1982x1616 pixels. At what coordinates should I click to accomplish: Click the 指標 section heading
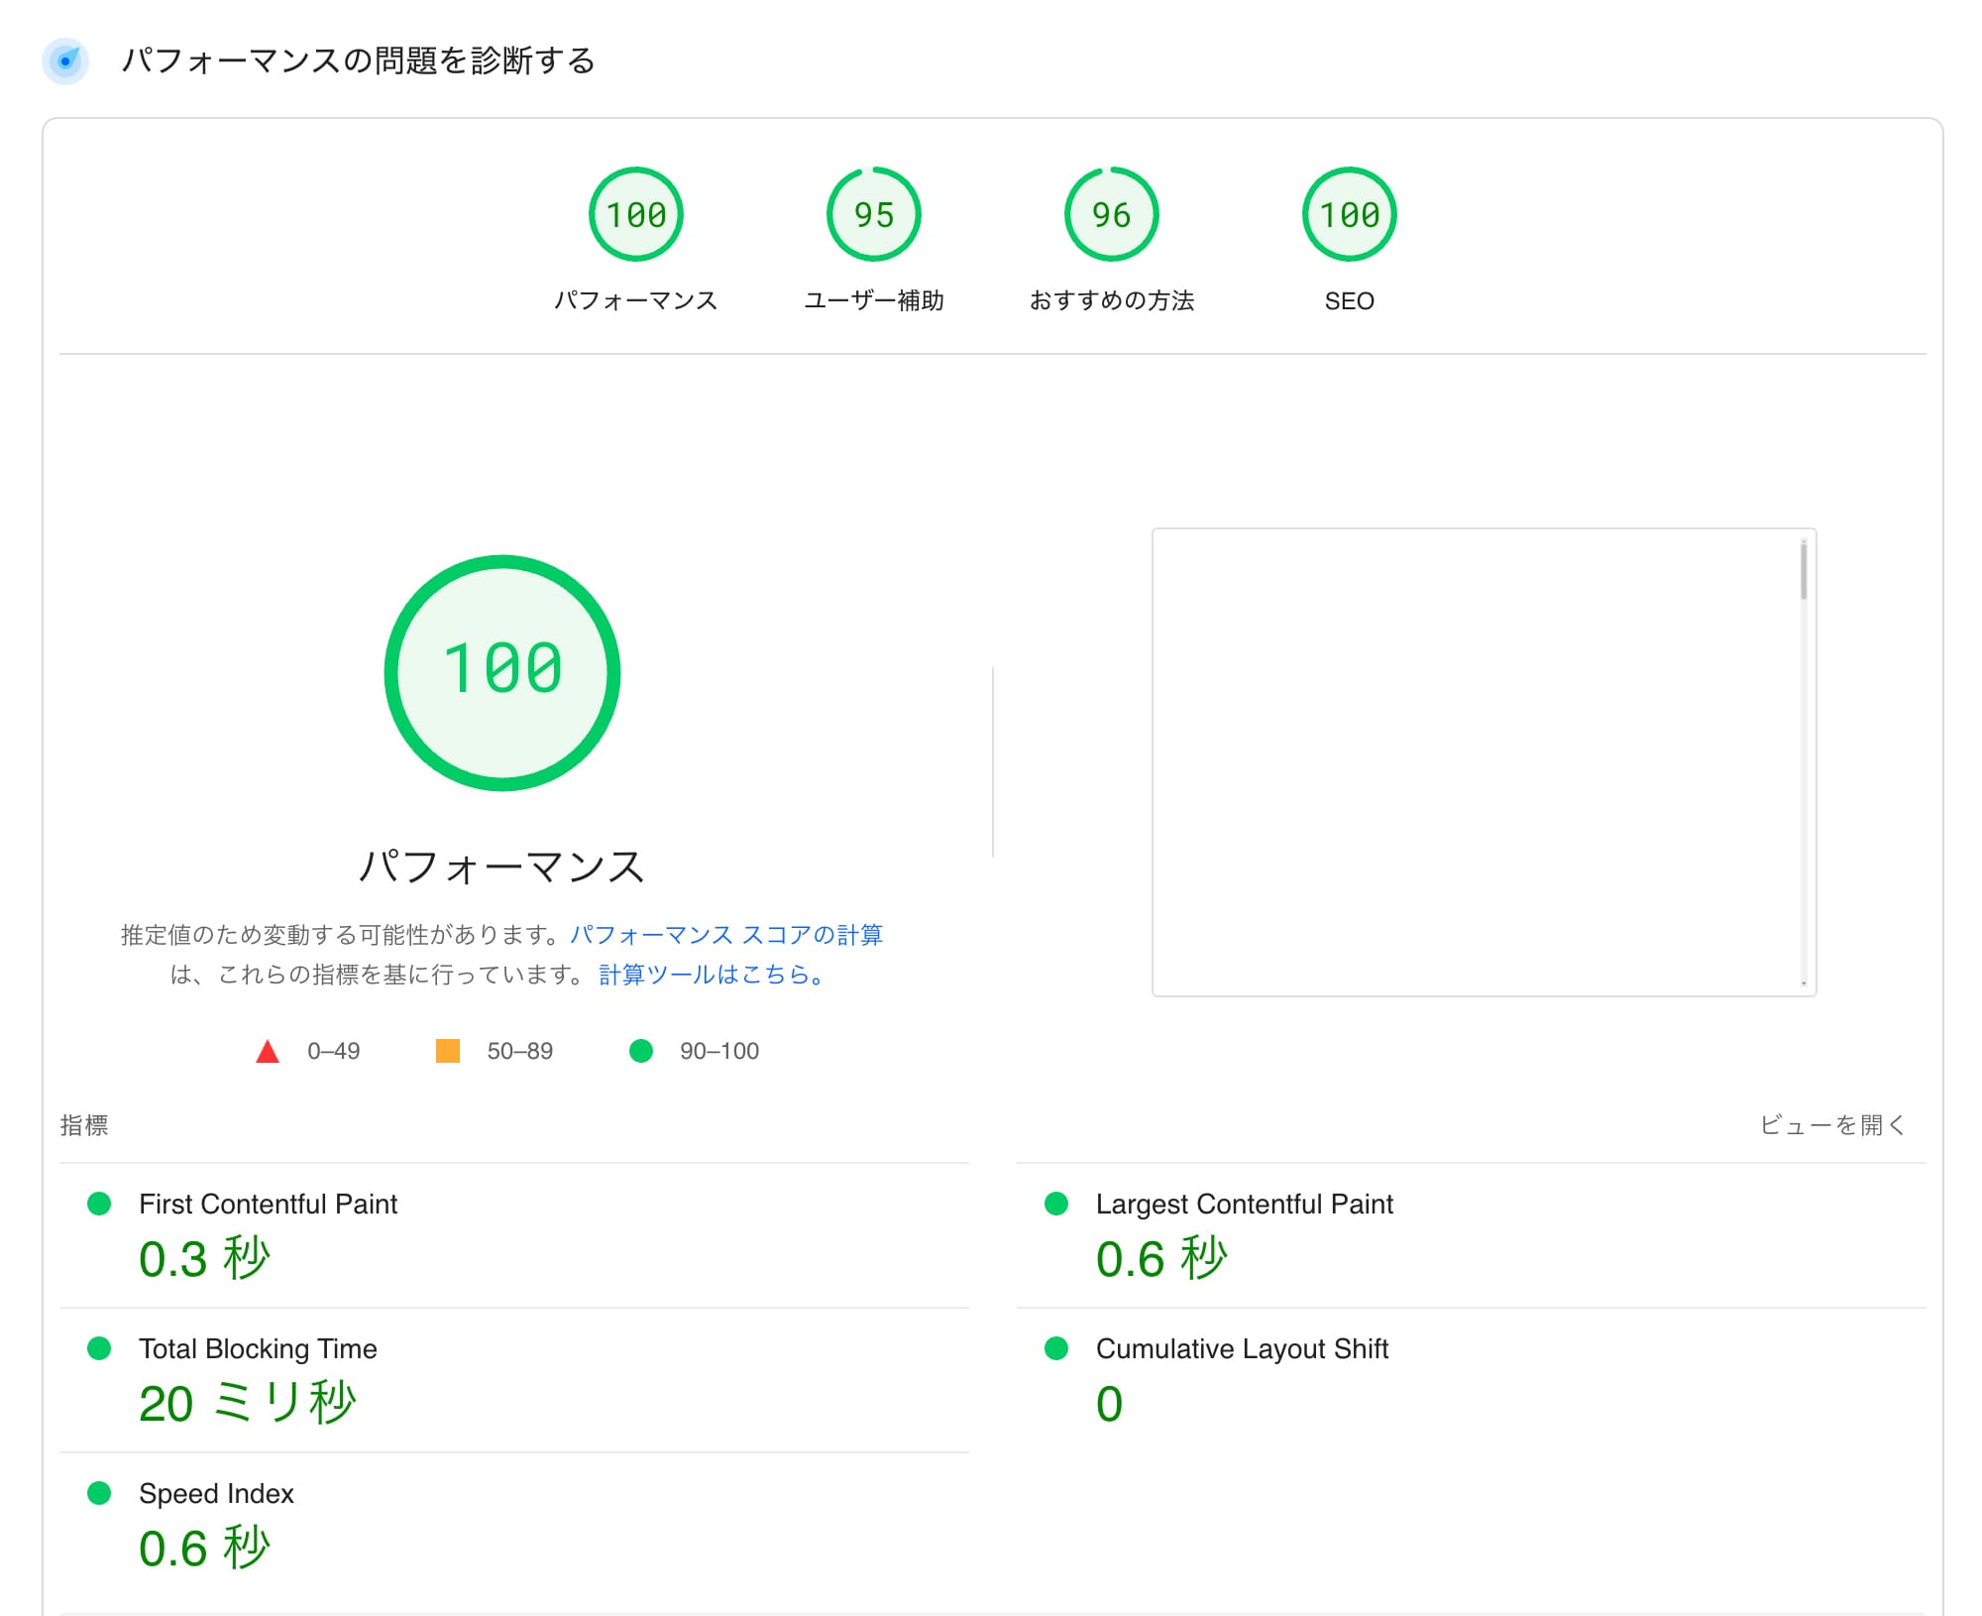[84, 1125]
